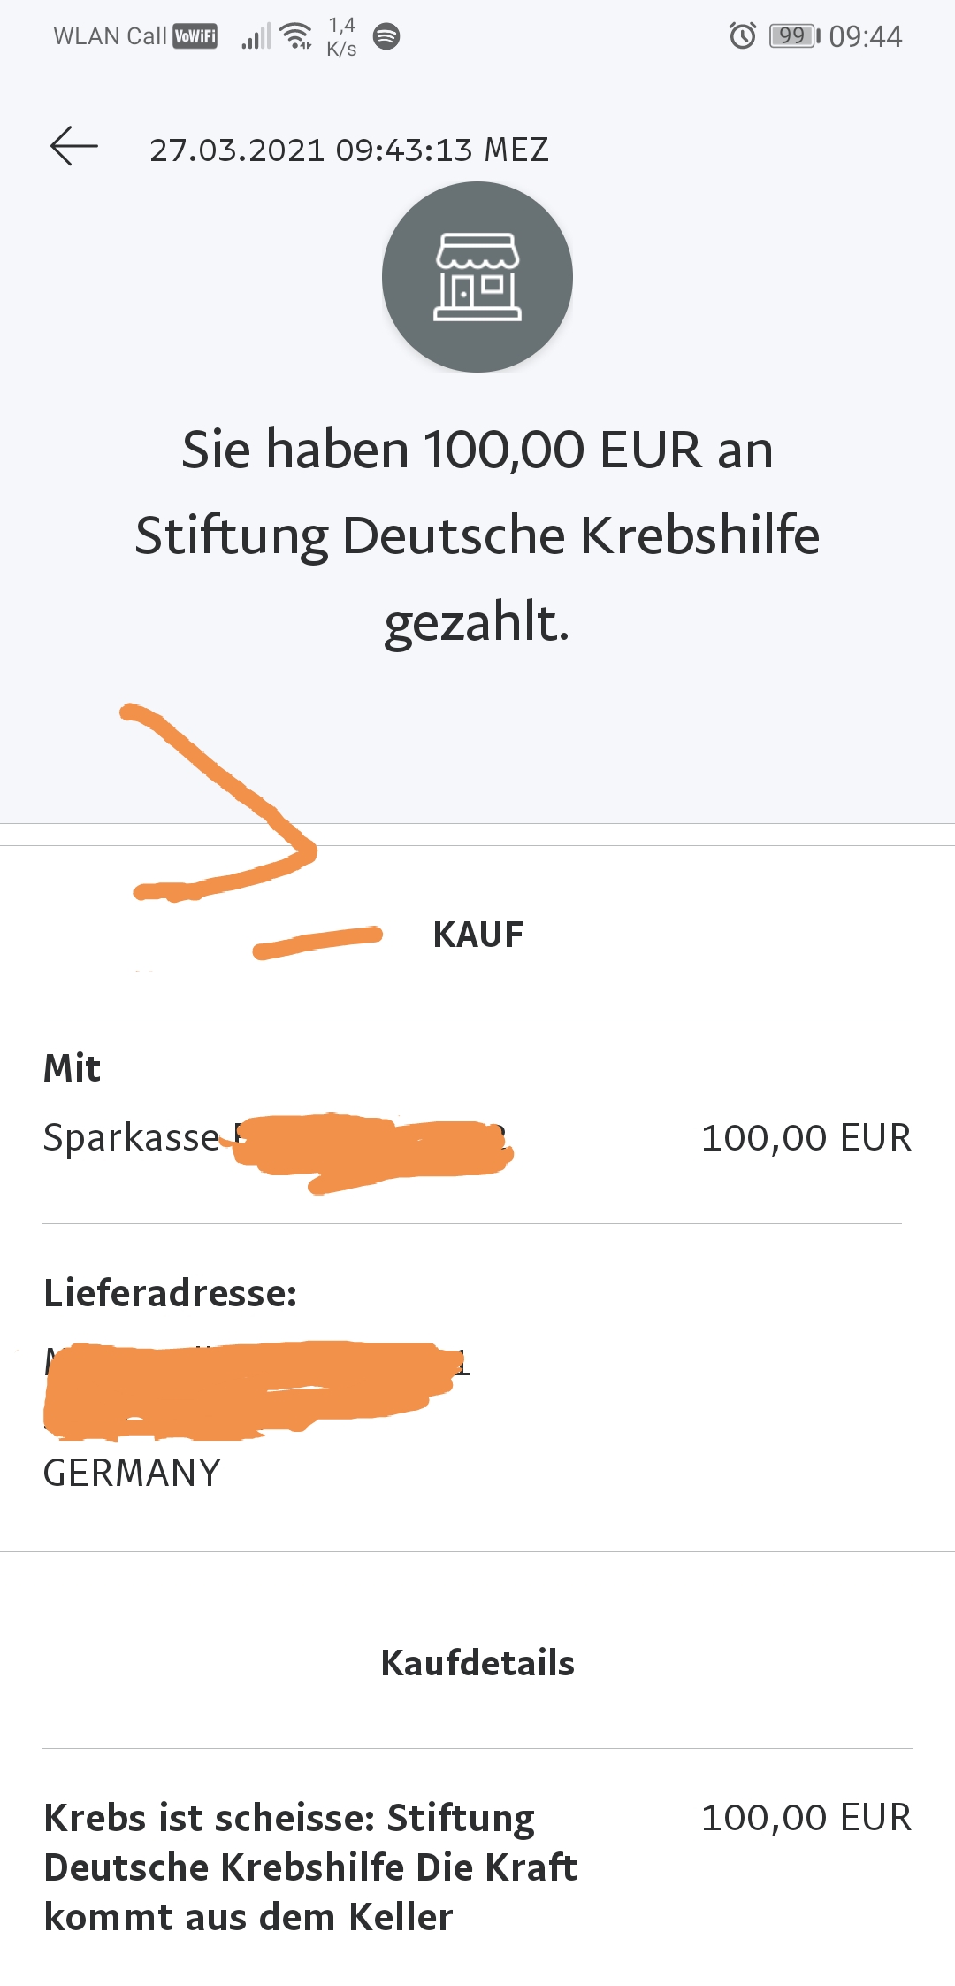Open the "Krebs ist scheisse" purchase item
The image size is (955, 1986).
(309, 1867)
